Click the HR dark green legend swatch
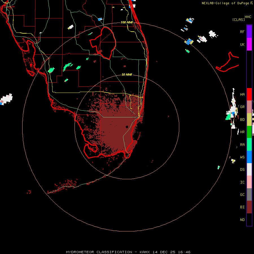The width and height of the screenshot is (254, 254). click(x=249, y=132)
